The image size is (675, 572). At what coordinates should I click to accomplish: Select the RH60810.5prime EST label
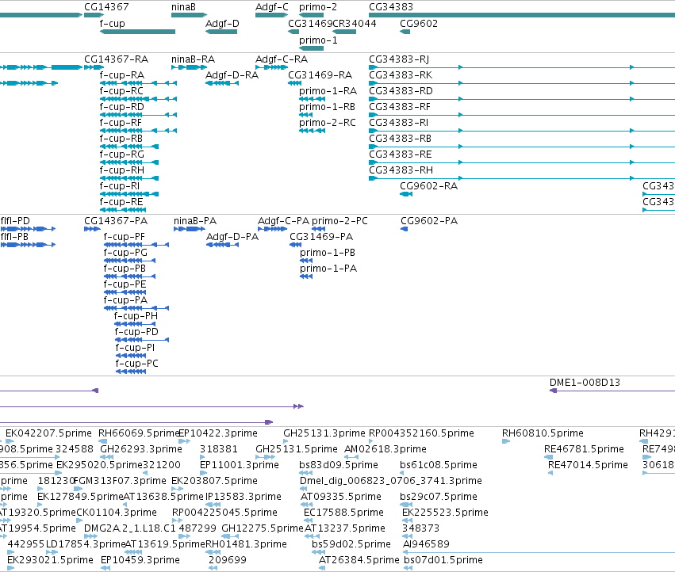point(543,433)
